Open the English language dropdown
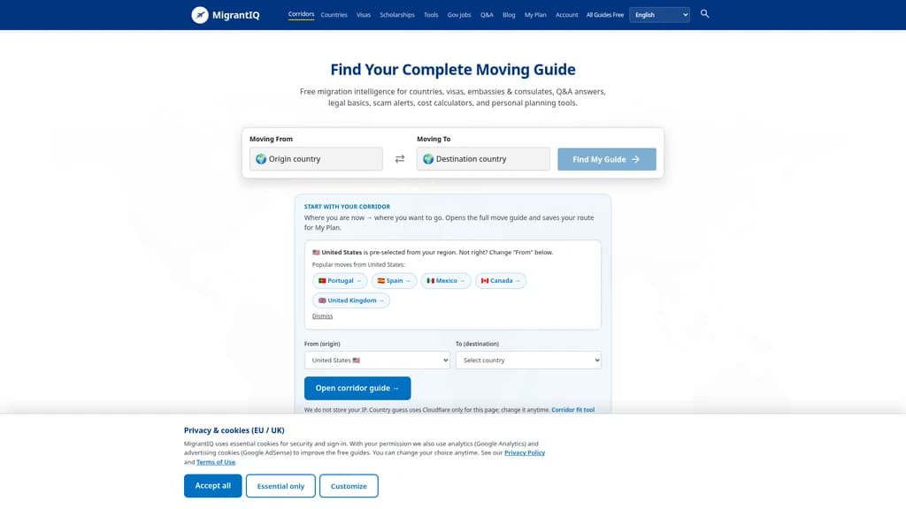 coord(659,15)
